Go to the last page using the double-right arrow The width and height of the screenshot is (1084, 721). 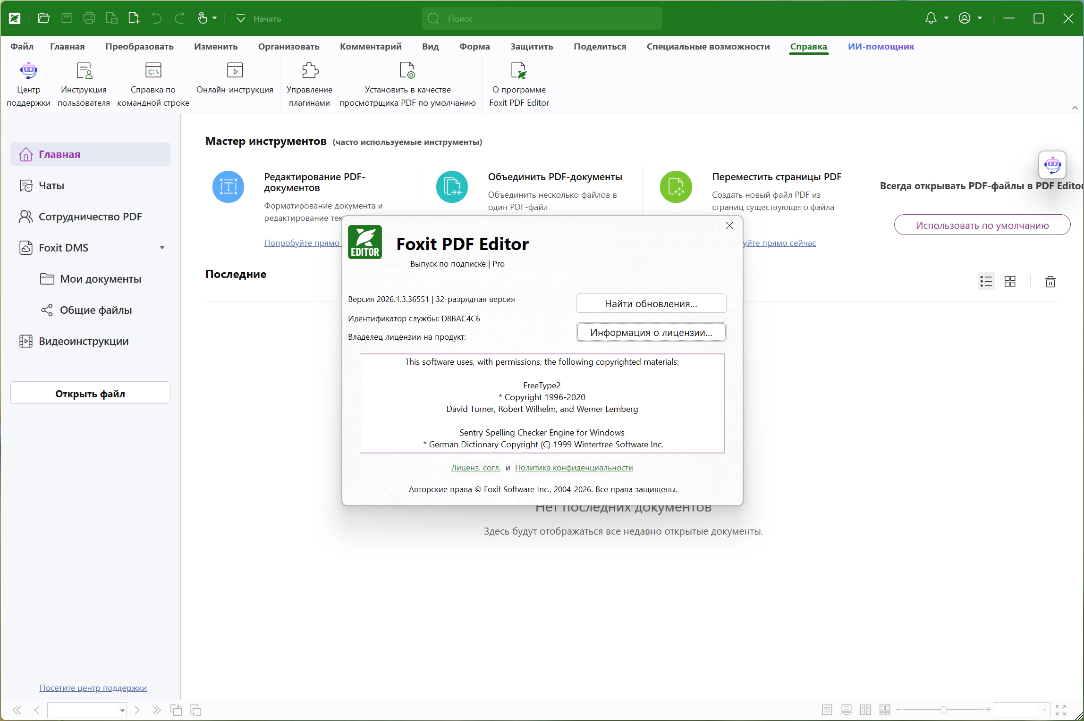point(156,710)
